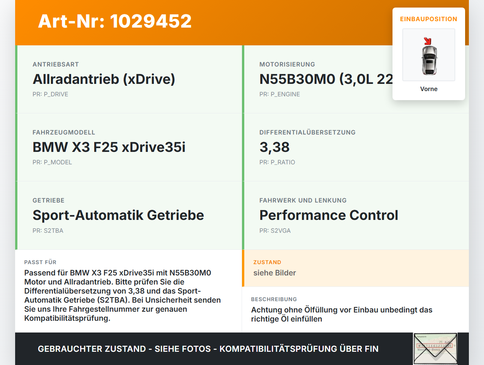Click the Vorne caption under car image

(429, 89)
